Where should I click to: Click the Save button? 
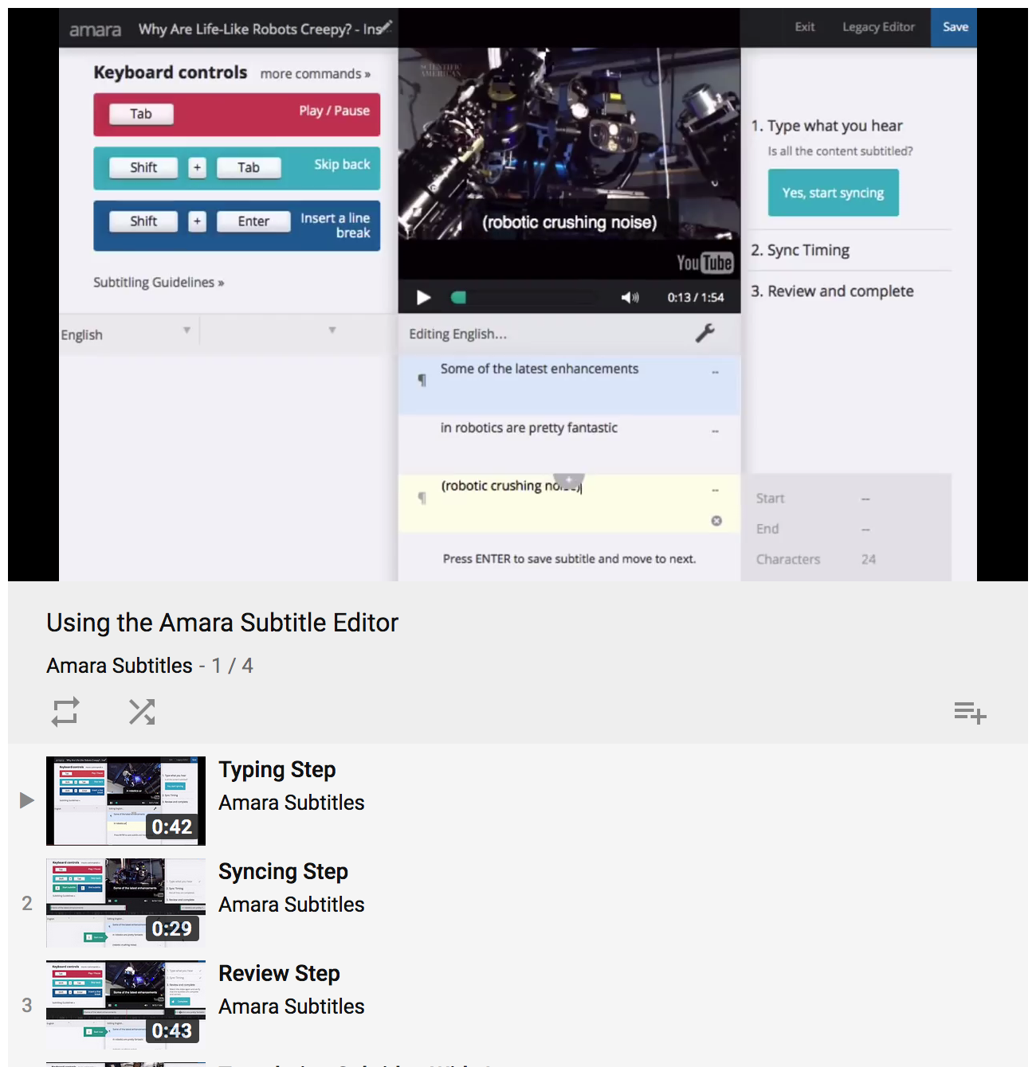pos(955,27)
